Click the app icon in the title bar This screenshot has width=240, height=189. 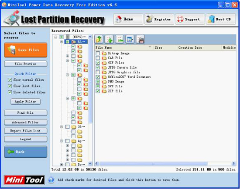(x=4, y=5)
